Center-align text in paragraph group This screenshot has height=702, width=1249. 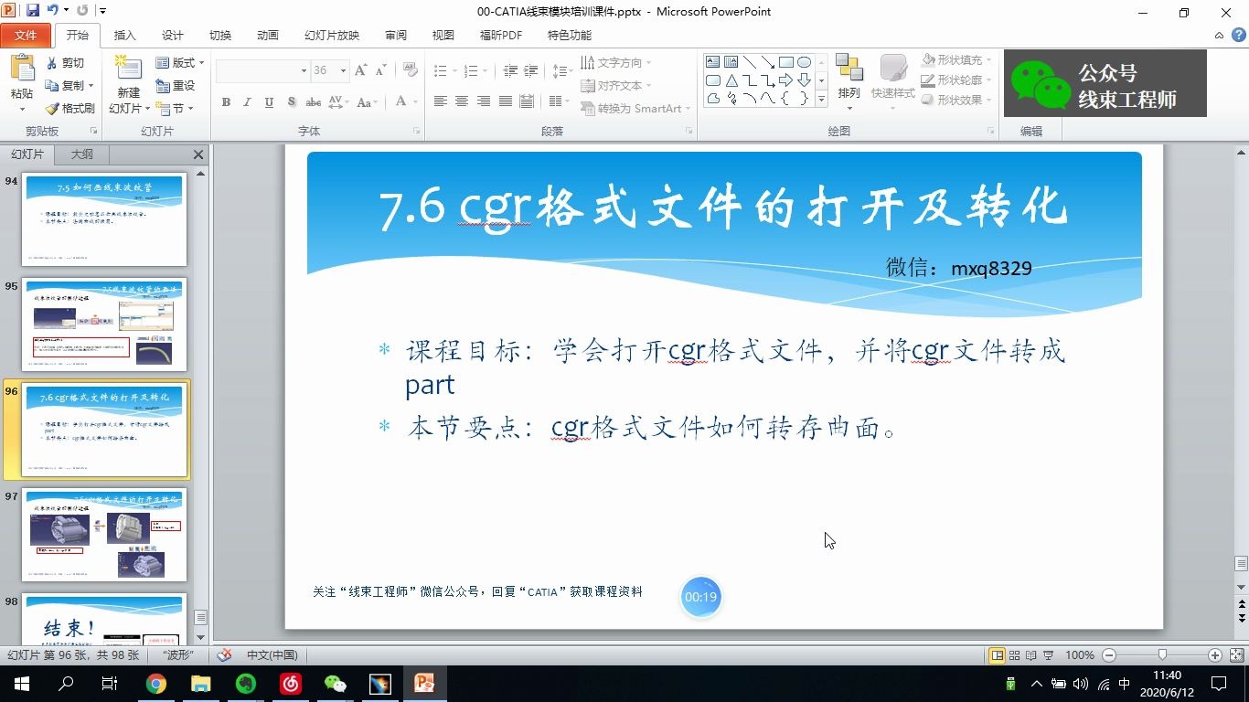pos(462,101)
